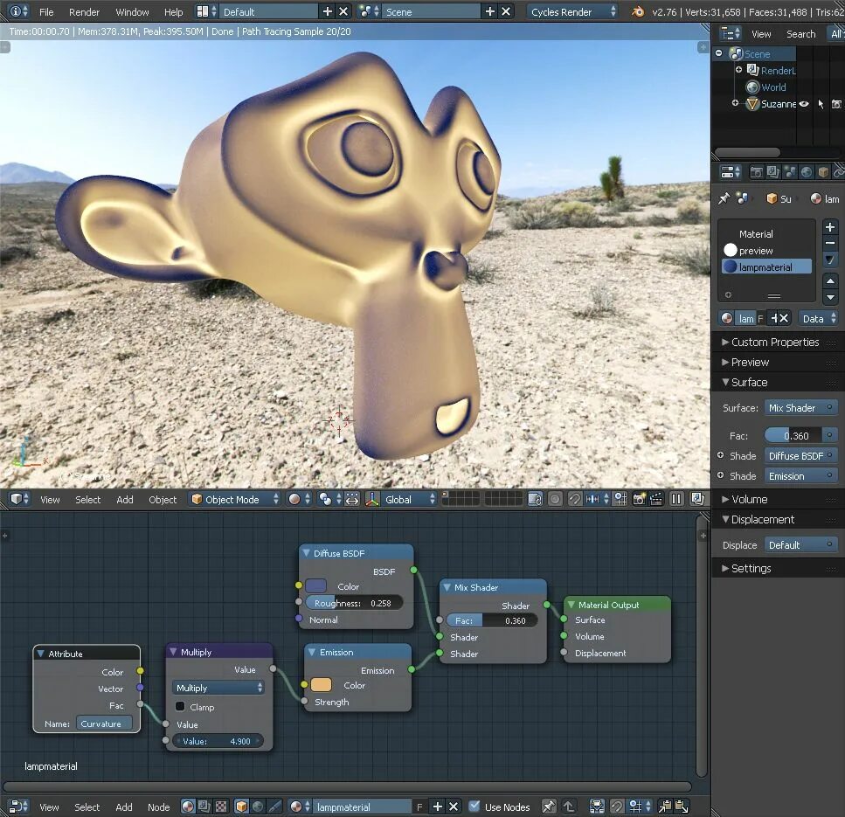Click Emission node orange color swatch
This screenshot has width=845, height=817.
click(x=322, y=684)
